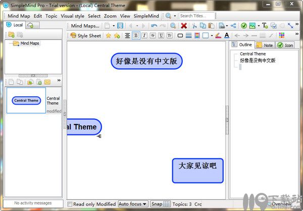The height and width of the screenshot is (211, 303).
Task: Open the SimpleMind menu
Action: 146,16
